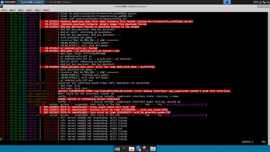Image resolution: width=270 pixels, height=152 pixels.
Task: Switch to the first Terminal taskbar window button
Action: [x=31, y=2]
